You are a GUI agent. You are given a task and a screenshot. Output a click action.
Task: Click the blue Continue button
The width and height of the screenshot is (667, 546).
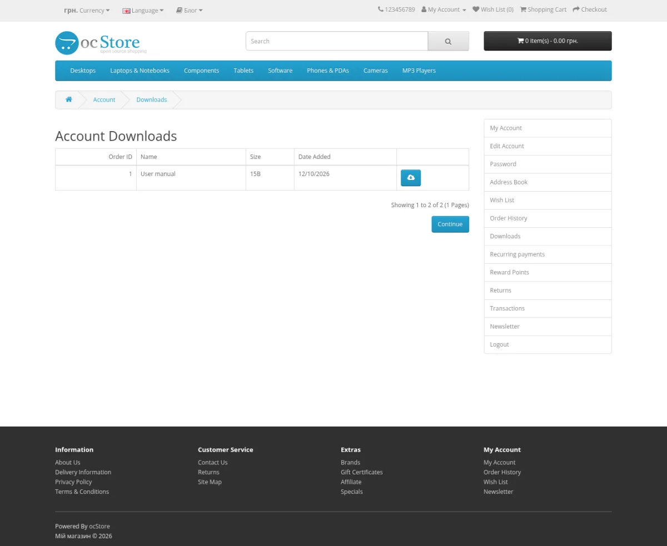[x=450, y=224]
